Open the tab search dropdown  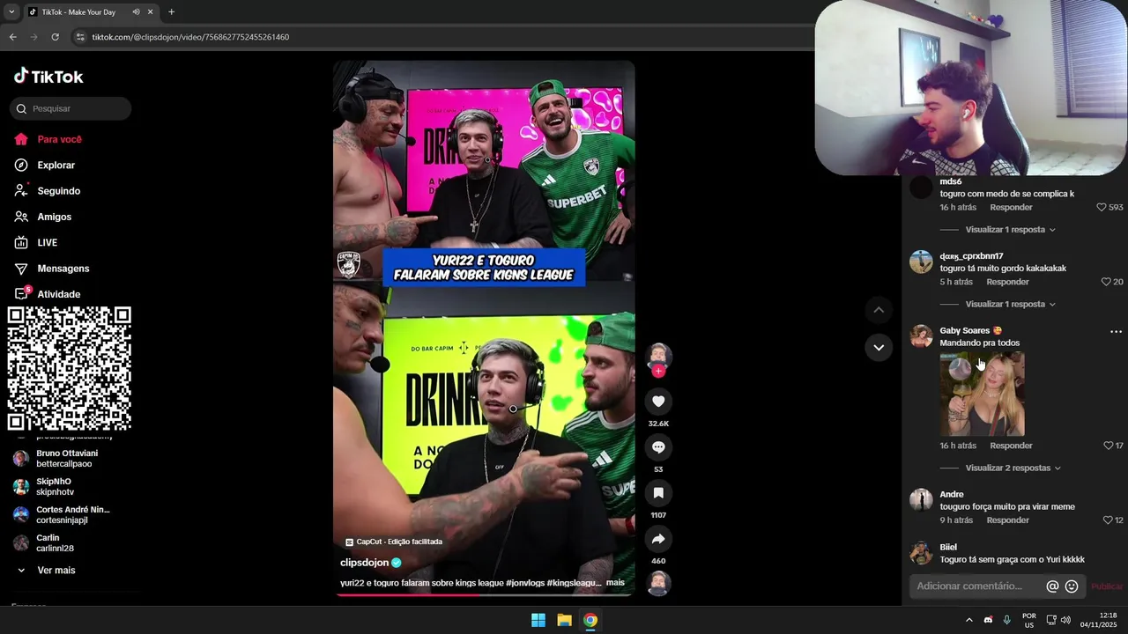(11, 12)
